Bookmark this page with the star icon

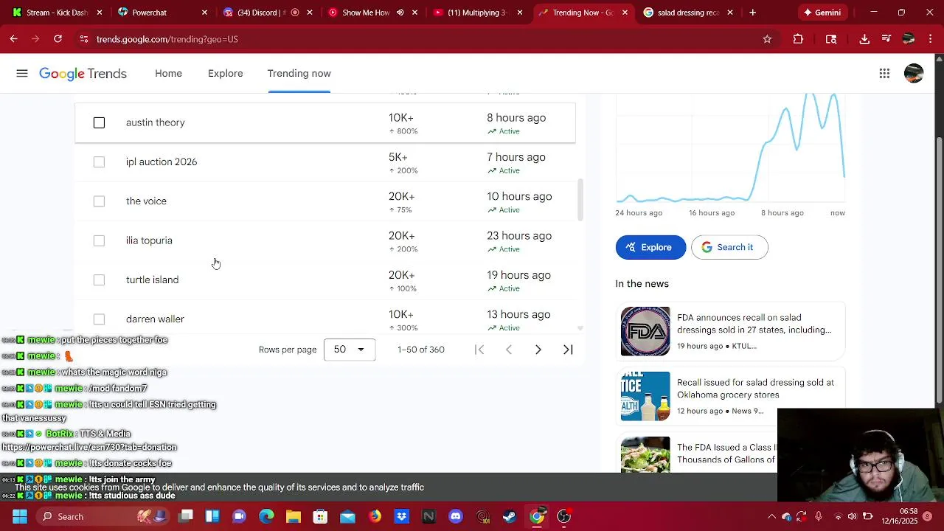coord(767,39)
